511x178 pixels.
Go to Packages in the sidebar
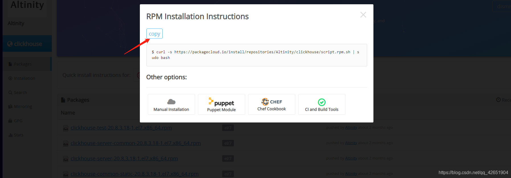[23, 64]
